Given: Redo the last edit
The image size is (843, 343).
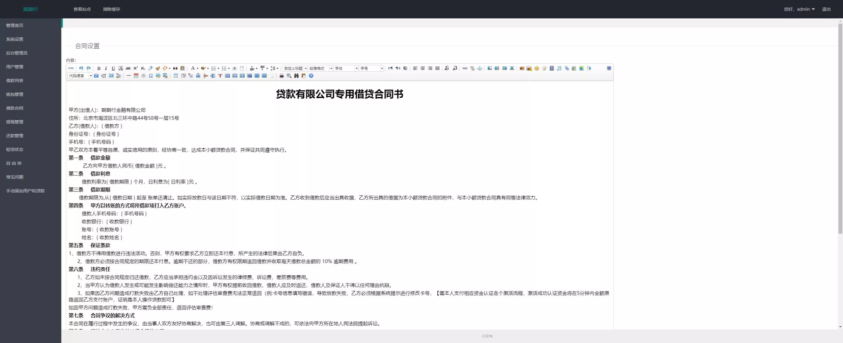Looking at the screenshot, I should coord(89,68).
